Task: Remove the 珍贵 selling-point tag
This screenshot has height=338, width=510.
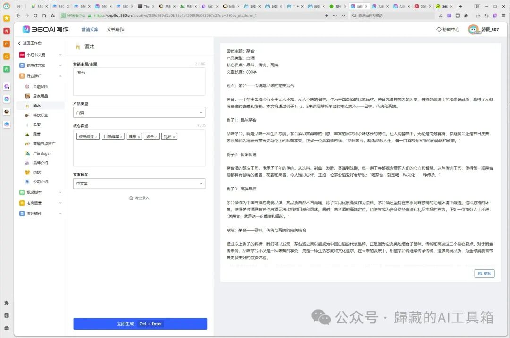Action: coord(156,137)
